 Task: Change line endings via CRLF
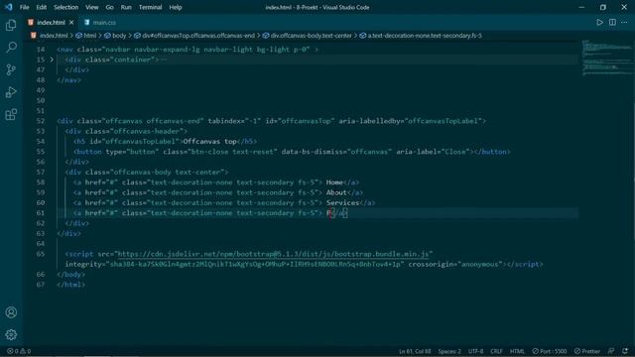[x=496, y=351]
